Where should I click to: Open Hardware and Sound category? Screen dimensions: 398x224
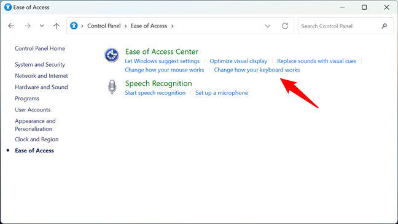pyautogui.click(x=41, y=88)
